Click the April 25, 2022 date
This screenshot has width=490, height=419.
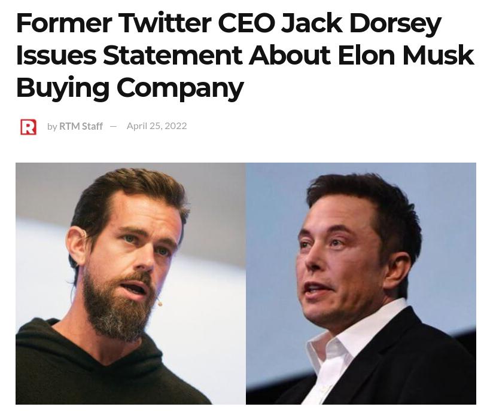click(x=157, y=126)
